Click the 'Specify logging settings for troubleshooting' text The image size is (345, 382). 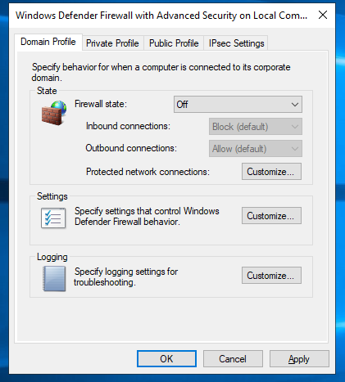click(126, 276)
